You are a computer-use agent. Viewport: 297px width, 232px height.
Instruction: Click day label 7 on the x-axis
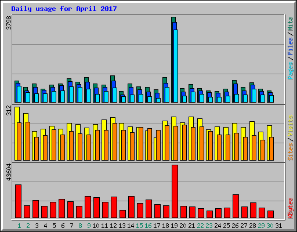coord(71,226)
